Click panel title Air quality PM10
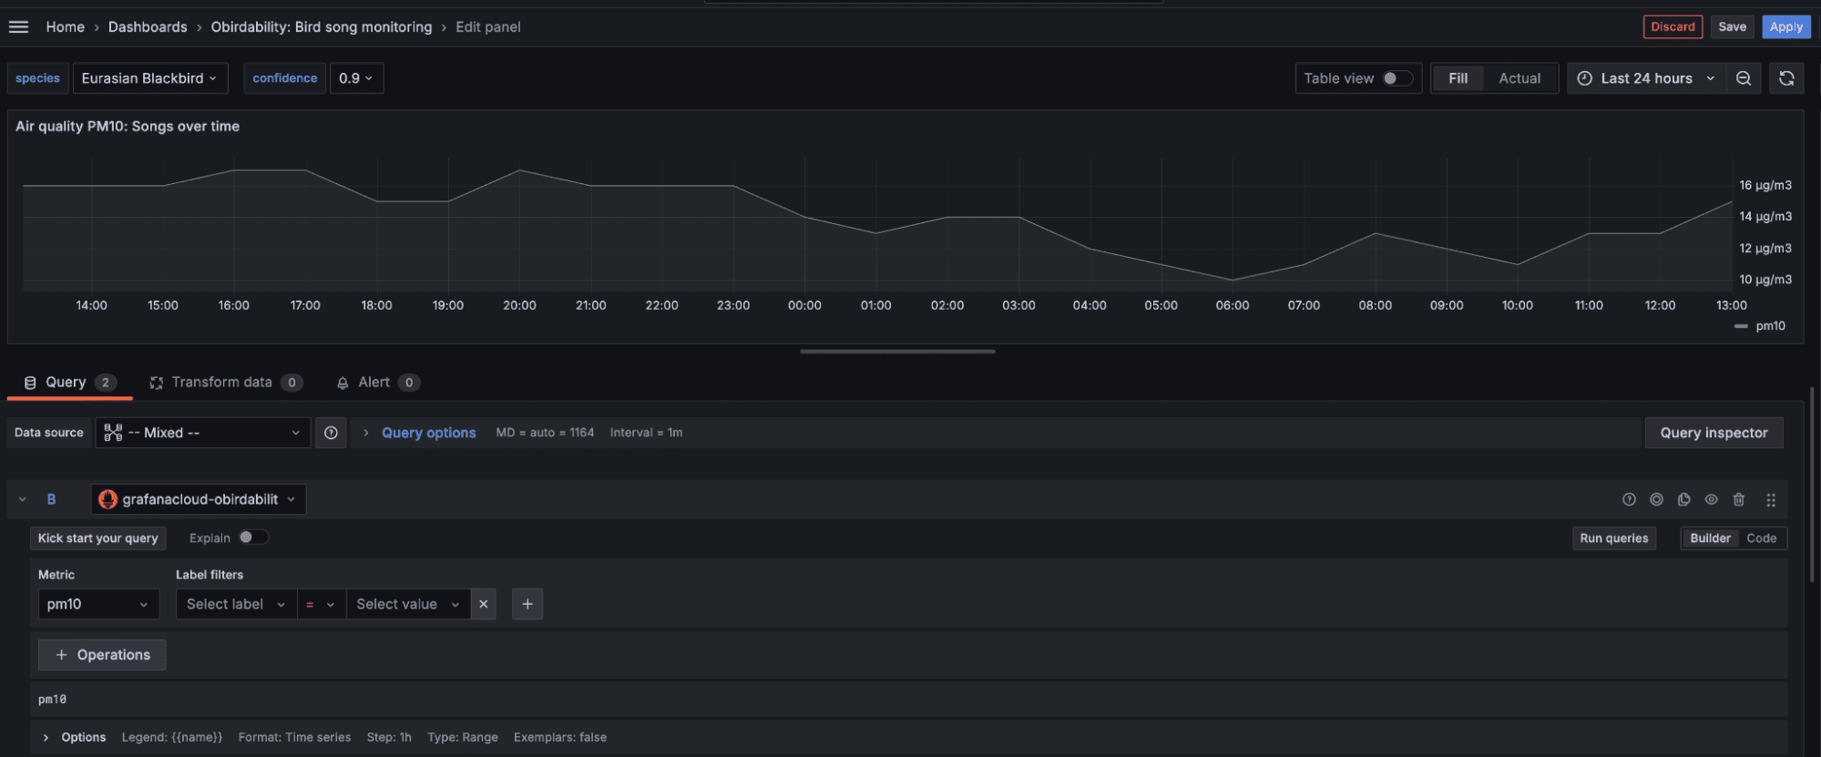The height and width of the screenshot is (757, 1821). [128, 127]
